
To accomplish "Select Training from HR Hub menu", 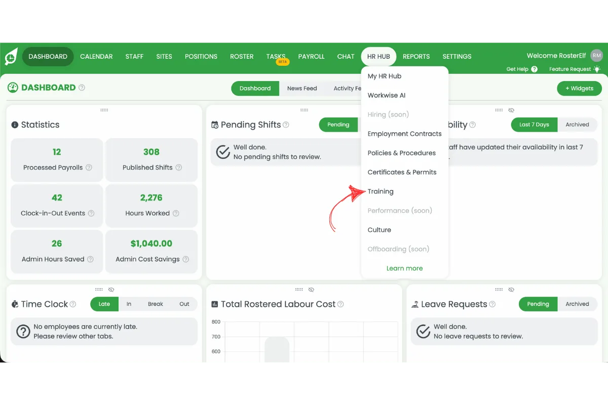I will pyautogui.click(x=381, y=191).
